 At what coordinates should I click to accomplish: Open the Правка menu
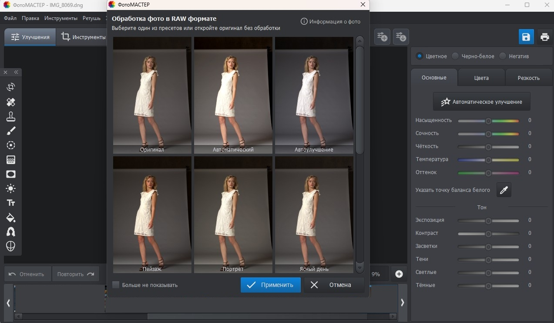click(x=30, y=18)
